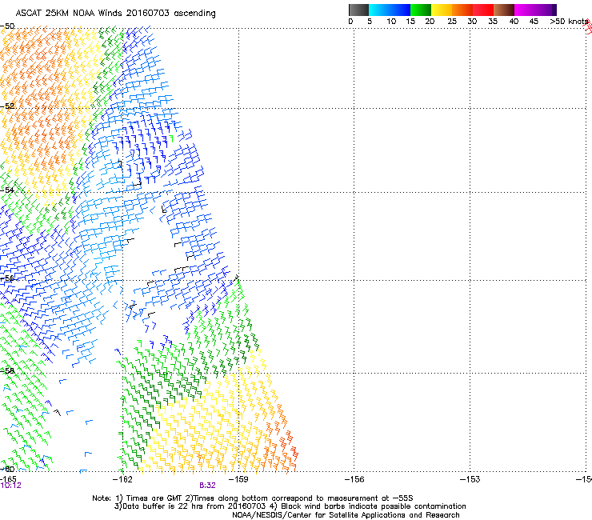The width and height of the screenshot is (592, 520).
Task: Click the purple '10:12' swath time label
Action: pos(11,486)
